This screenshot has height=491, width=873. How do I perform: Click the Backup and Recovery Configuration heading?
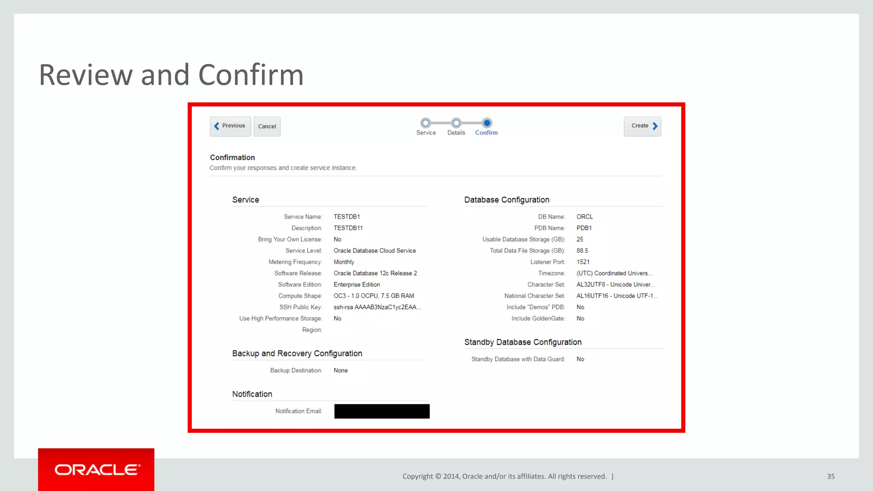(x=297, y=353)
